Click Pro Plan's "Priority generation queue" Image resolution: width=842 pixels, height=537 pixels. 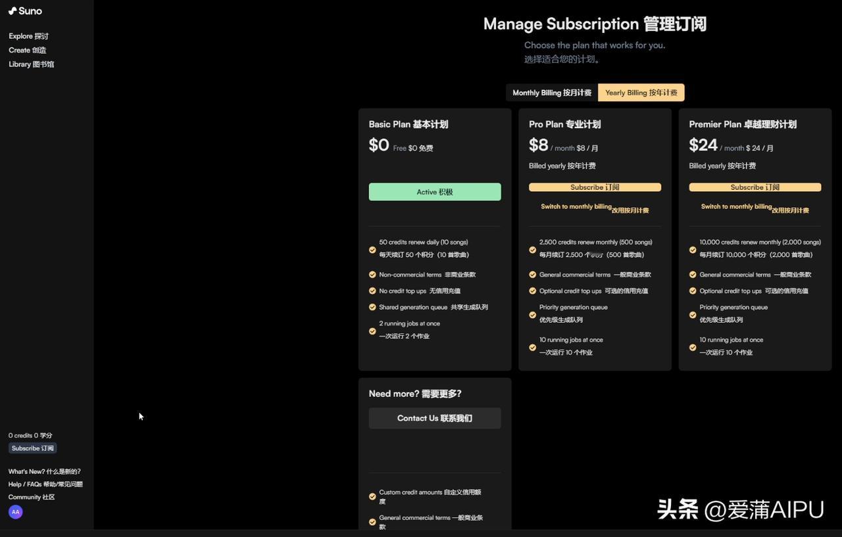(x=574, y=308)
